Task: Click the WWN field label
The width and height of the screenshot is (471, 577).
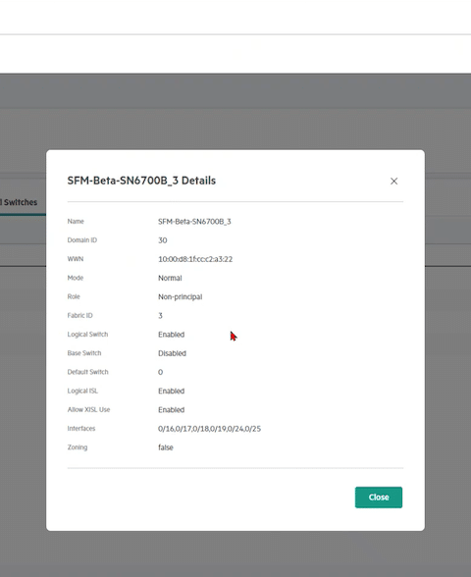Action: (75, 259)
